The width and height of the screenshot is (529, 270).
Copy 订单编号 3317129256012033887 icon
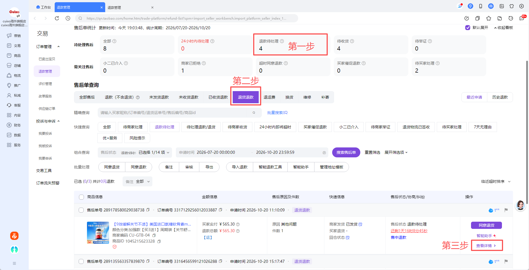pos(221,210)
